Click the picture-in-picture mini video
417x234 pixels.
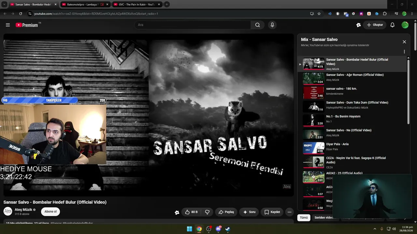(x=372, y=196)
